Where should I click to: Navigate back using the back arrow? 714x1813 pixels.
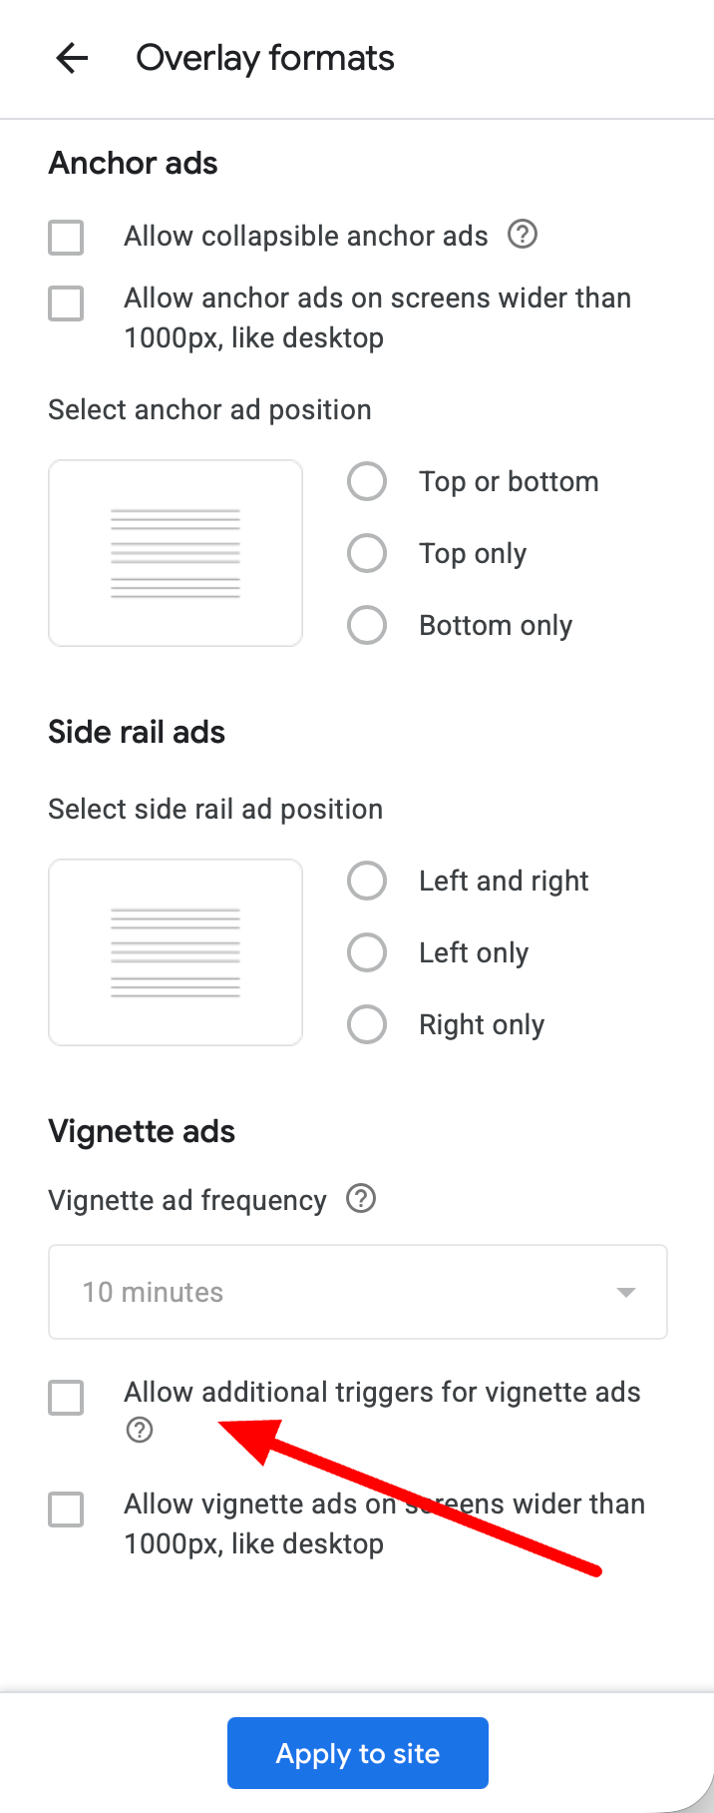point(70,58)
